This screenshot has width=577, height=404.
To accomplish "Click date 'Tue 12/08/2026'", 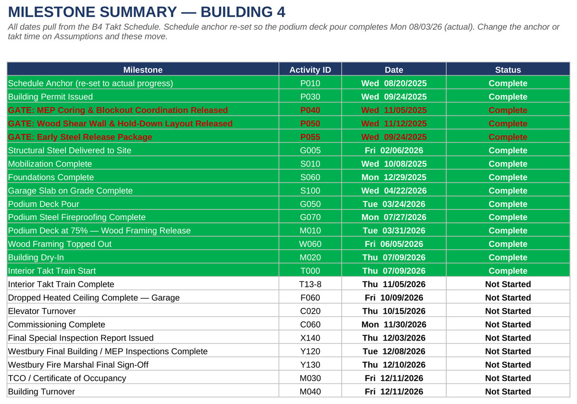I will click(394, 352).
